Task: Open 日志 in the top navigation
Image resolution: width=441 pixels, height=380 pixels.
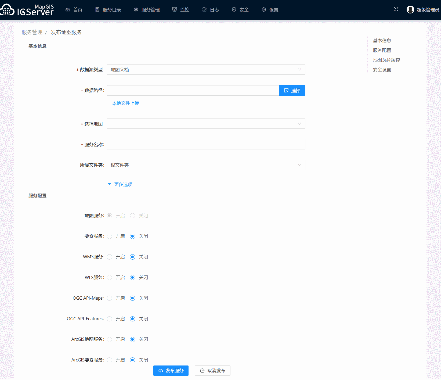Action: pyautogui.click(x=215, y=10)
